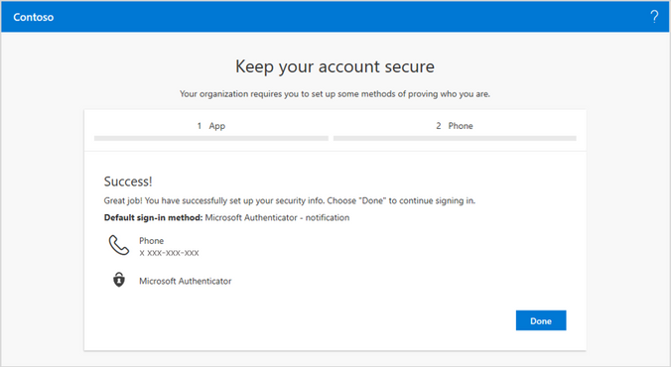Select step 1 App tab
The width and height of the screenshot is (671, 367).
pos(211,126)
